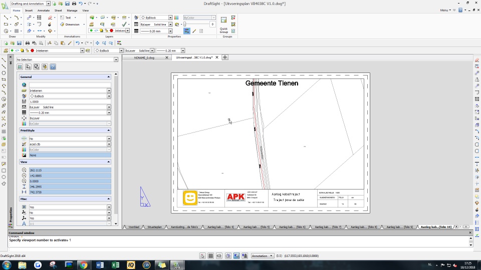481x270 pixels.
Task: Switch to the Insert ribbon tab
Action: [29, 10]
